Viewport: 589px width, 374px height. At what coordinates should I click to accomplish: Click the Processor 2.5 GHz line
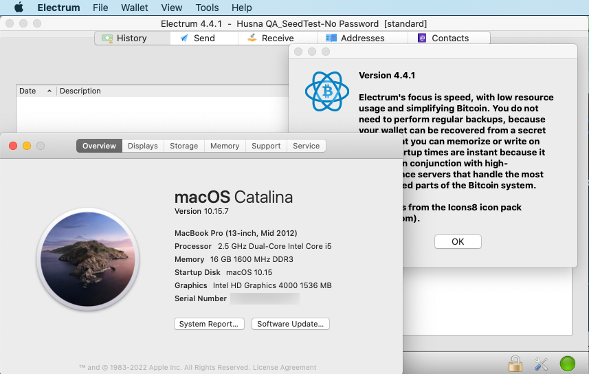click(253, 246)
